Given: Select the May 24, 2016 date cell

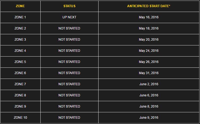Looking at the screenshot, I should (x=149, y=51).
